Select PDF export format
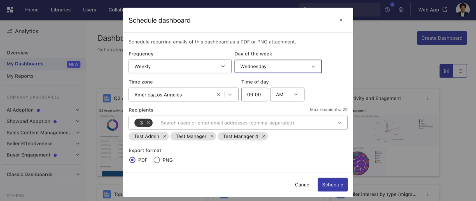Viewport: 476px width, 201px height. (132, 160)
